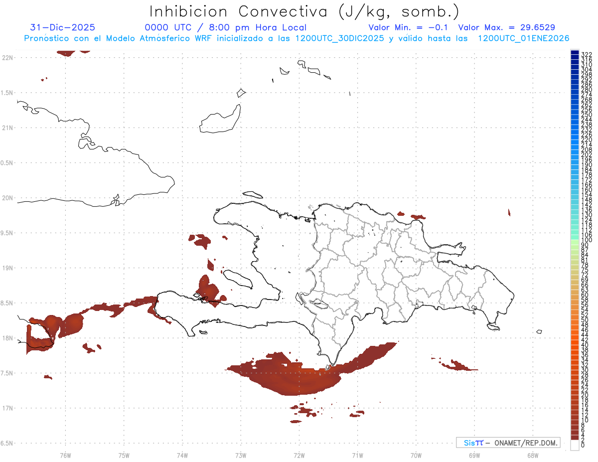
Task: Click the "SisTT – ONAMET/REP.DOM." logo box
Action: coord(508,443)
